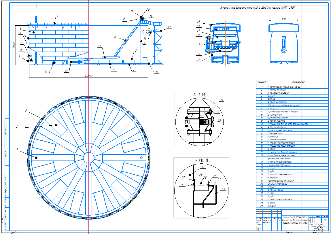The width and height of the screenshot is (331, 234).
Task: Select detail view label Б (10:1)
Action: 198,161
